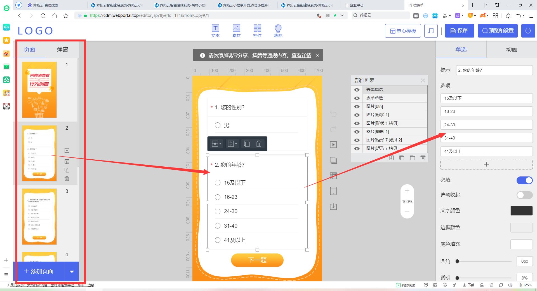This screenshot has width=537, height=291.
Task: Enable the 选项收起 toggle
Action: point(524,195)
